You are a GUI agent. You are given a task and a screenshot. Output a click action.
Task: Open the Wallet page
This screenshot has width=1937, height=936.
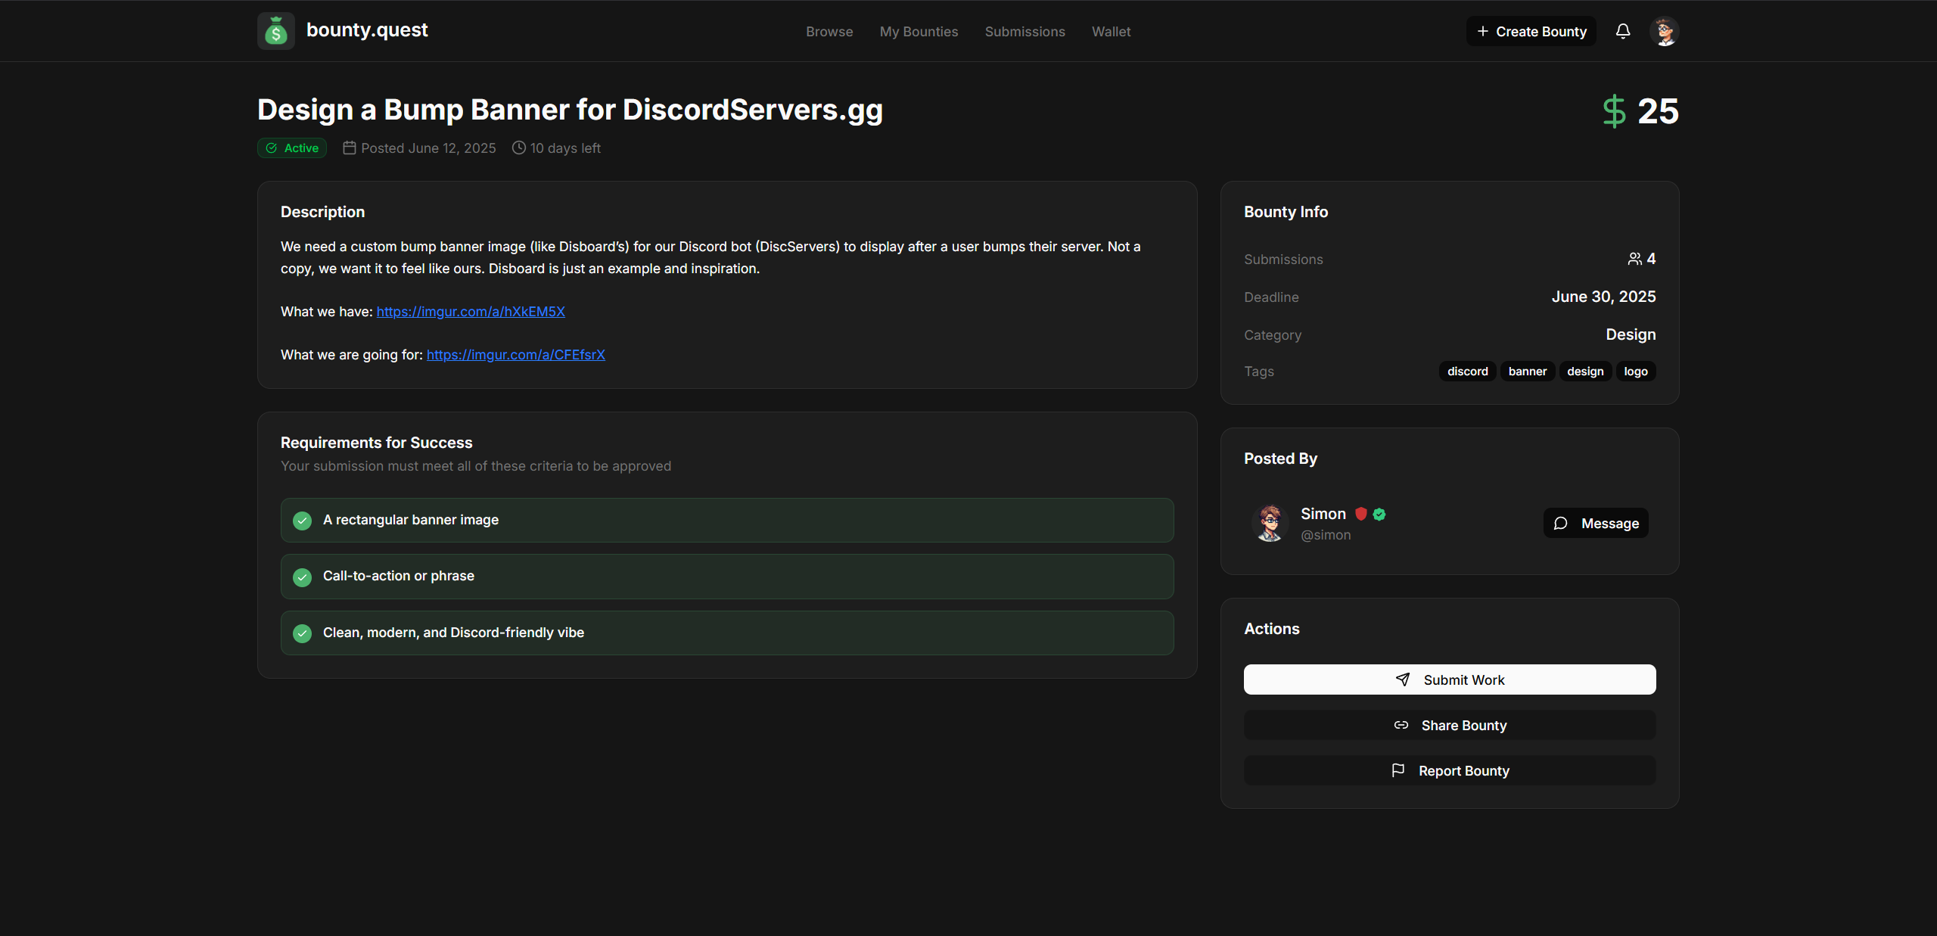(x=1111, y=31)
